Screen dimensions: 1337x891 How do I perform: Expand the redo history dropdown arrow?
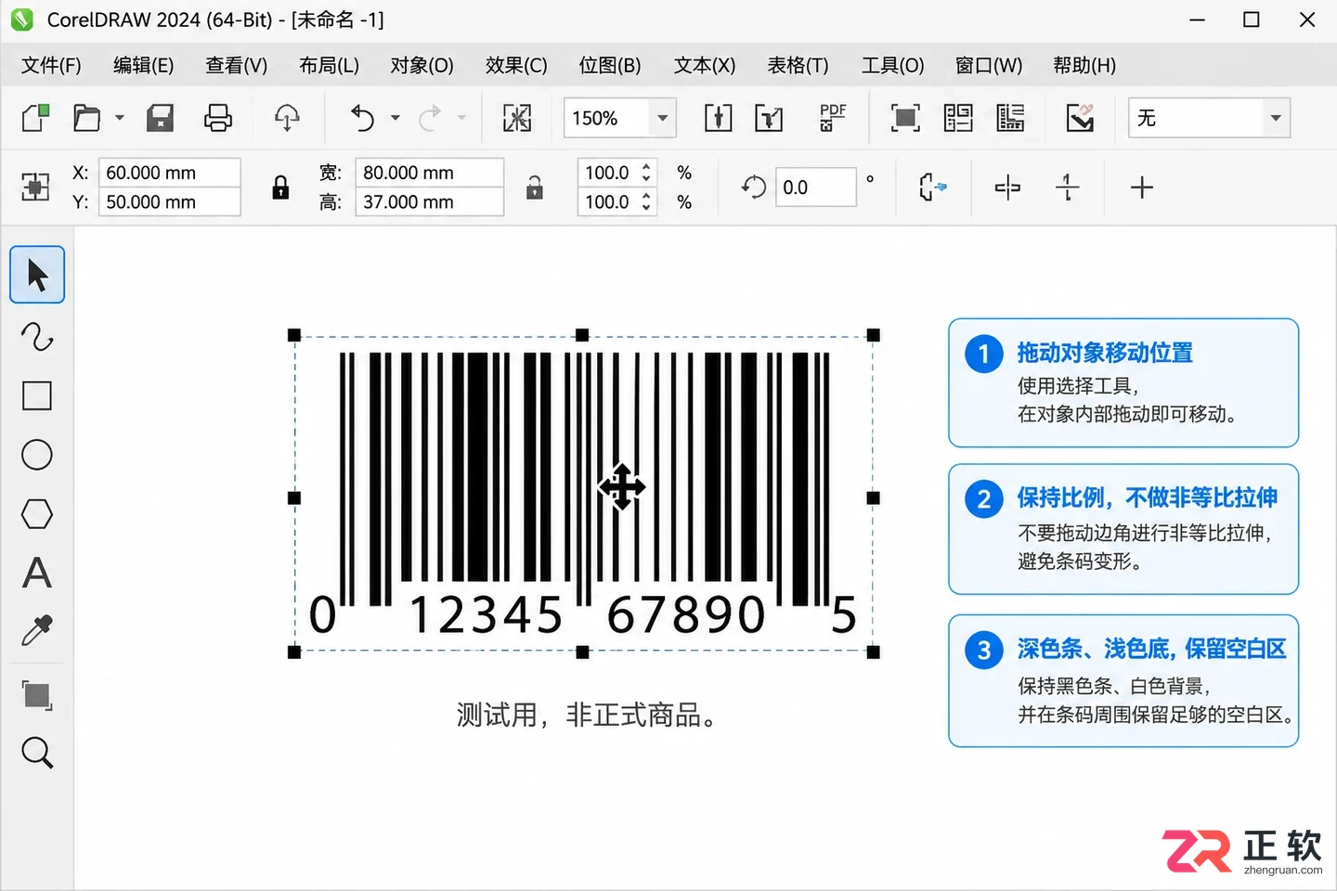(461, 118)
